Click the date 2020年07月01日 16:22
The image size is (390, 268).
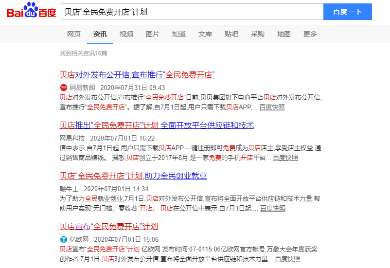(123, 138)
